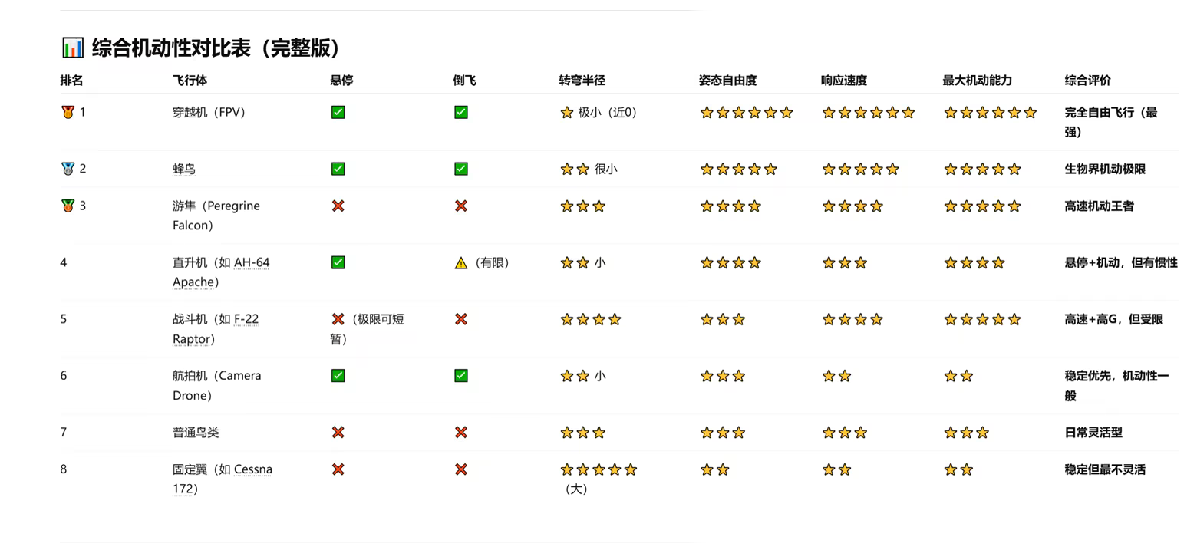Viewport: 1197px width, 560px height.
Task: Click the 姿态自由度 column header
Action: 727,81
